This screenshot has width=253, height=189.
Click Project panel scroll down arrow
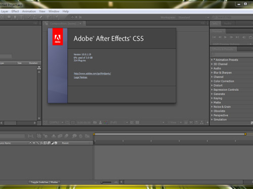point(39,118)
